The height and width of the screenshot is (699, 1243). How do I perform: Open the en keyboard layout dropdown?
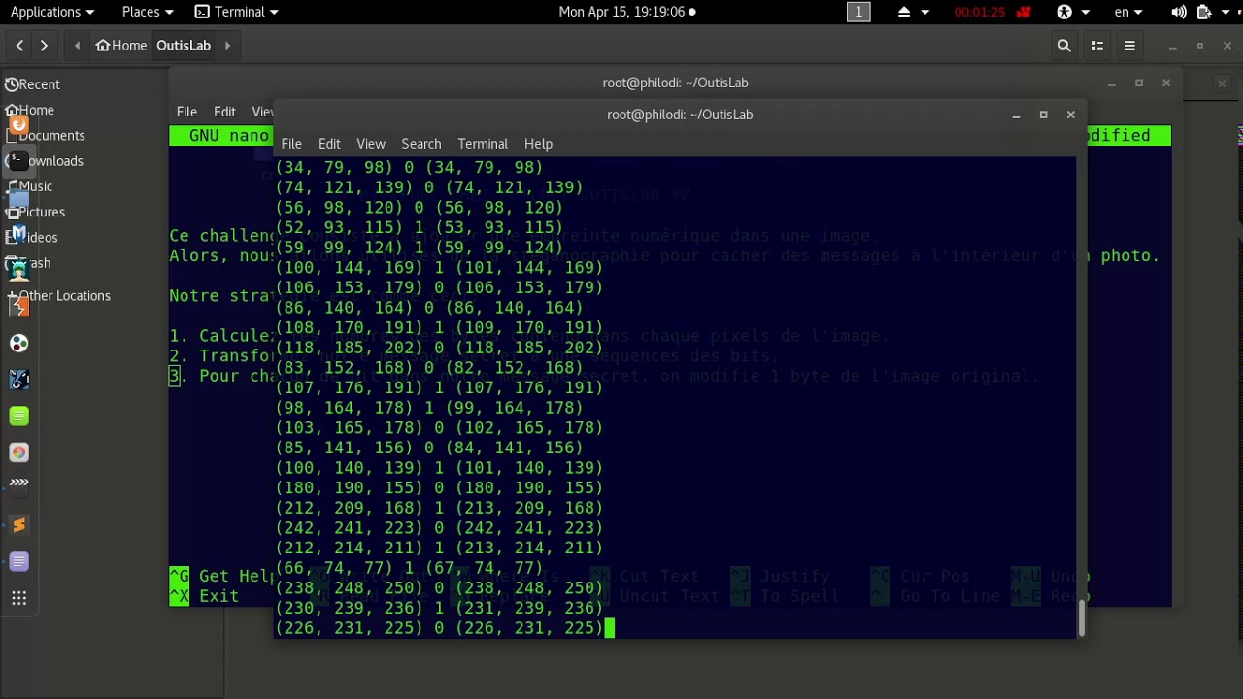click(1128, 12)
